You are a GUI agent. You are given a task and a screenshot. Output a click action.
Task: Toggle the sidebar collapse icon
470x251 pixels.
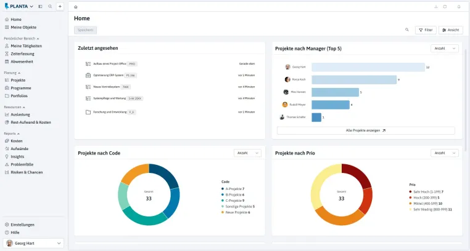click(x=40, y=6)
